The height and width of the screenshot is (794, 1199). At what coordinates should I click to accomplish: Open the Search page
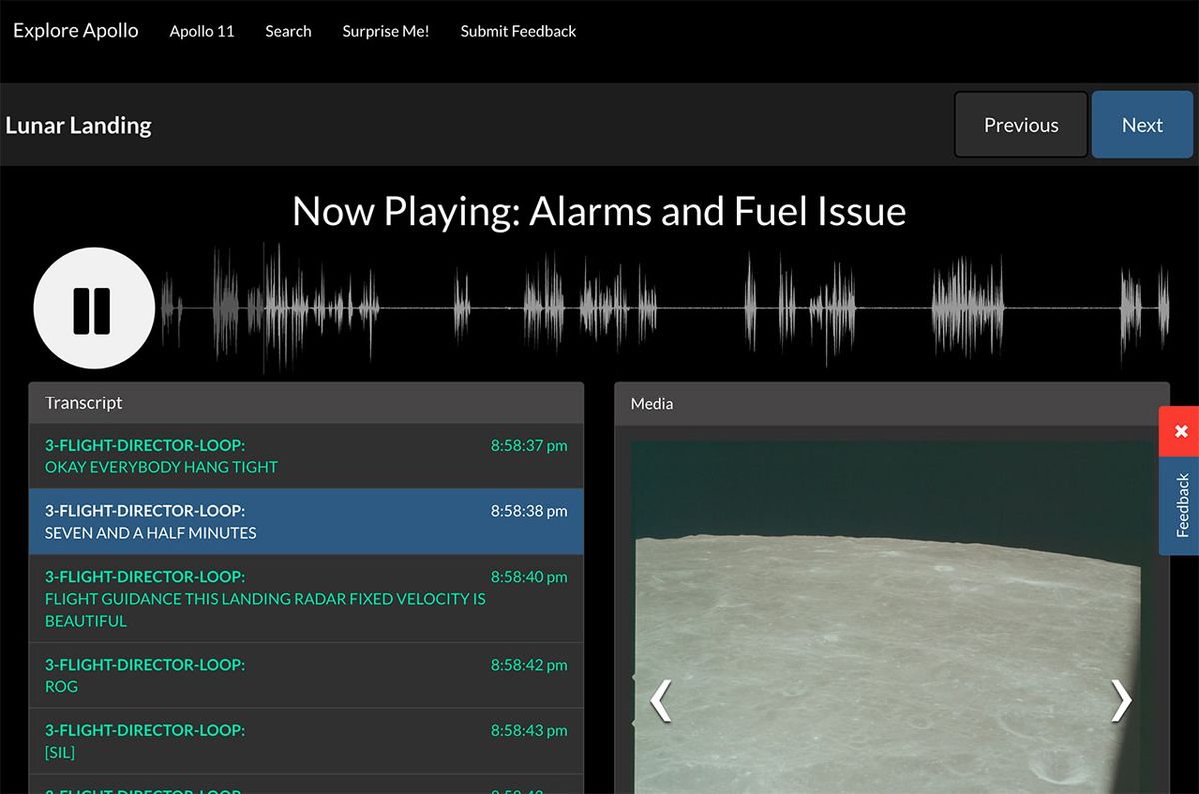pos(288,31)
